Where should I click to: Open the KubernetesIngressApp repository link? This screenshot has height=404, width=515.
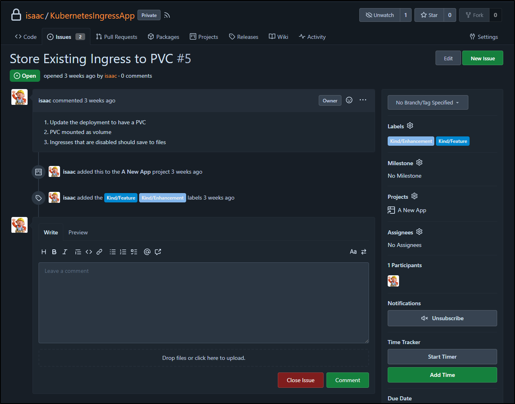click(x=92, y=15)
